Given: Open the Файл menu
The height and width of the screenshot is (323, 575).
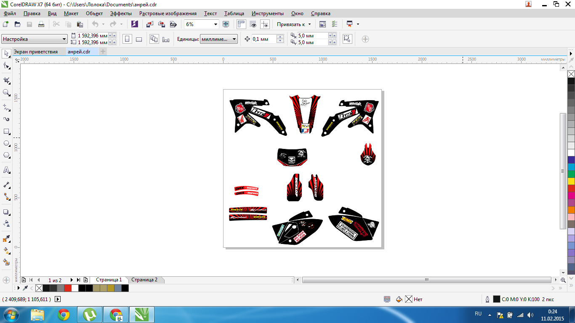Looking at the screenshot, I should click(x=9, y=13).
